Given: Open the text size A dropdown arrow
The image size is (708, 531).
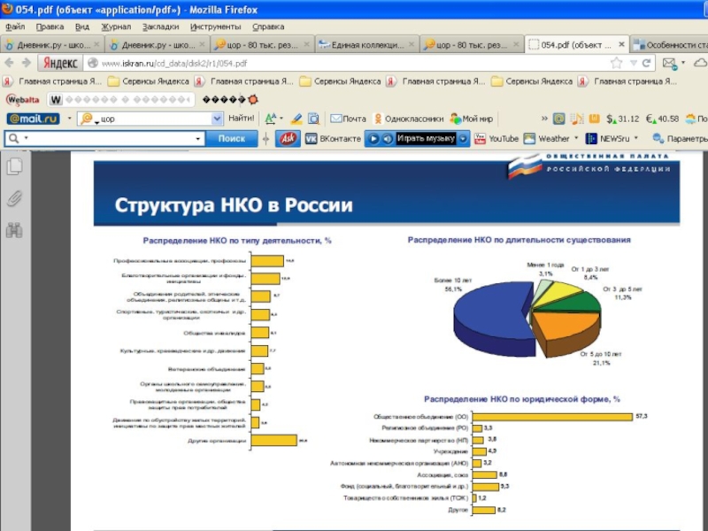Looking at the screenshot, I should click(281, 119).
